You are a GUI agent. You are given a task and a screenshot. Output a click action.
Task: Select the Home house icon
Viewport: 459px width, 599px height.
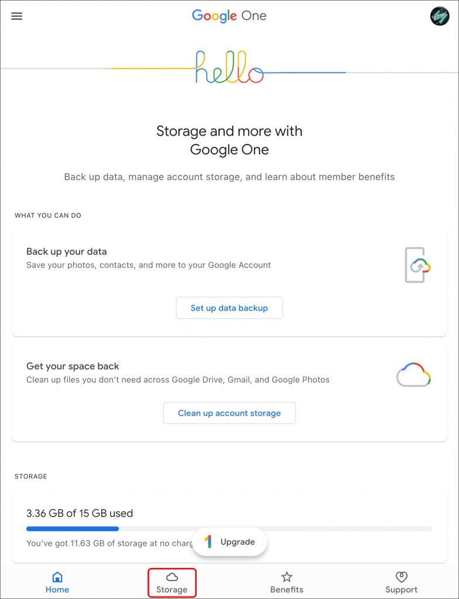point(57,577)
